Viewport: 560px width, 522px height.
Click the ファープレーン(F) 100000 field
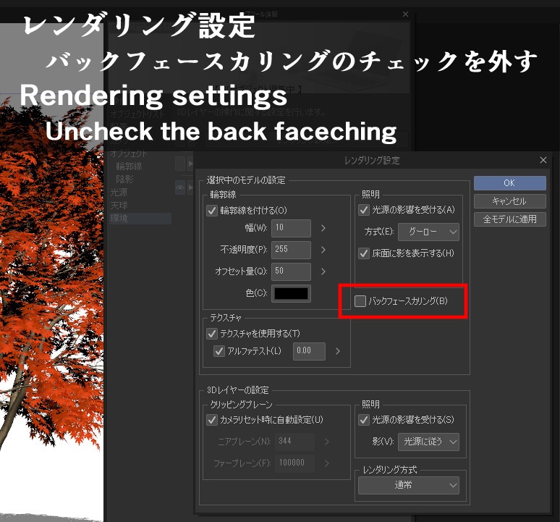click(295, 463)
